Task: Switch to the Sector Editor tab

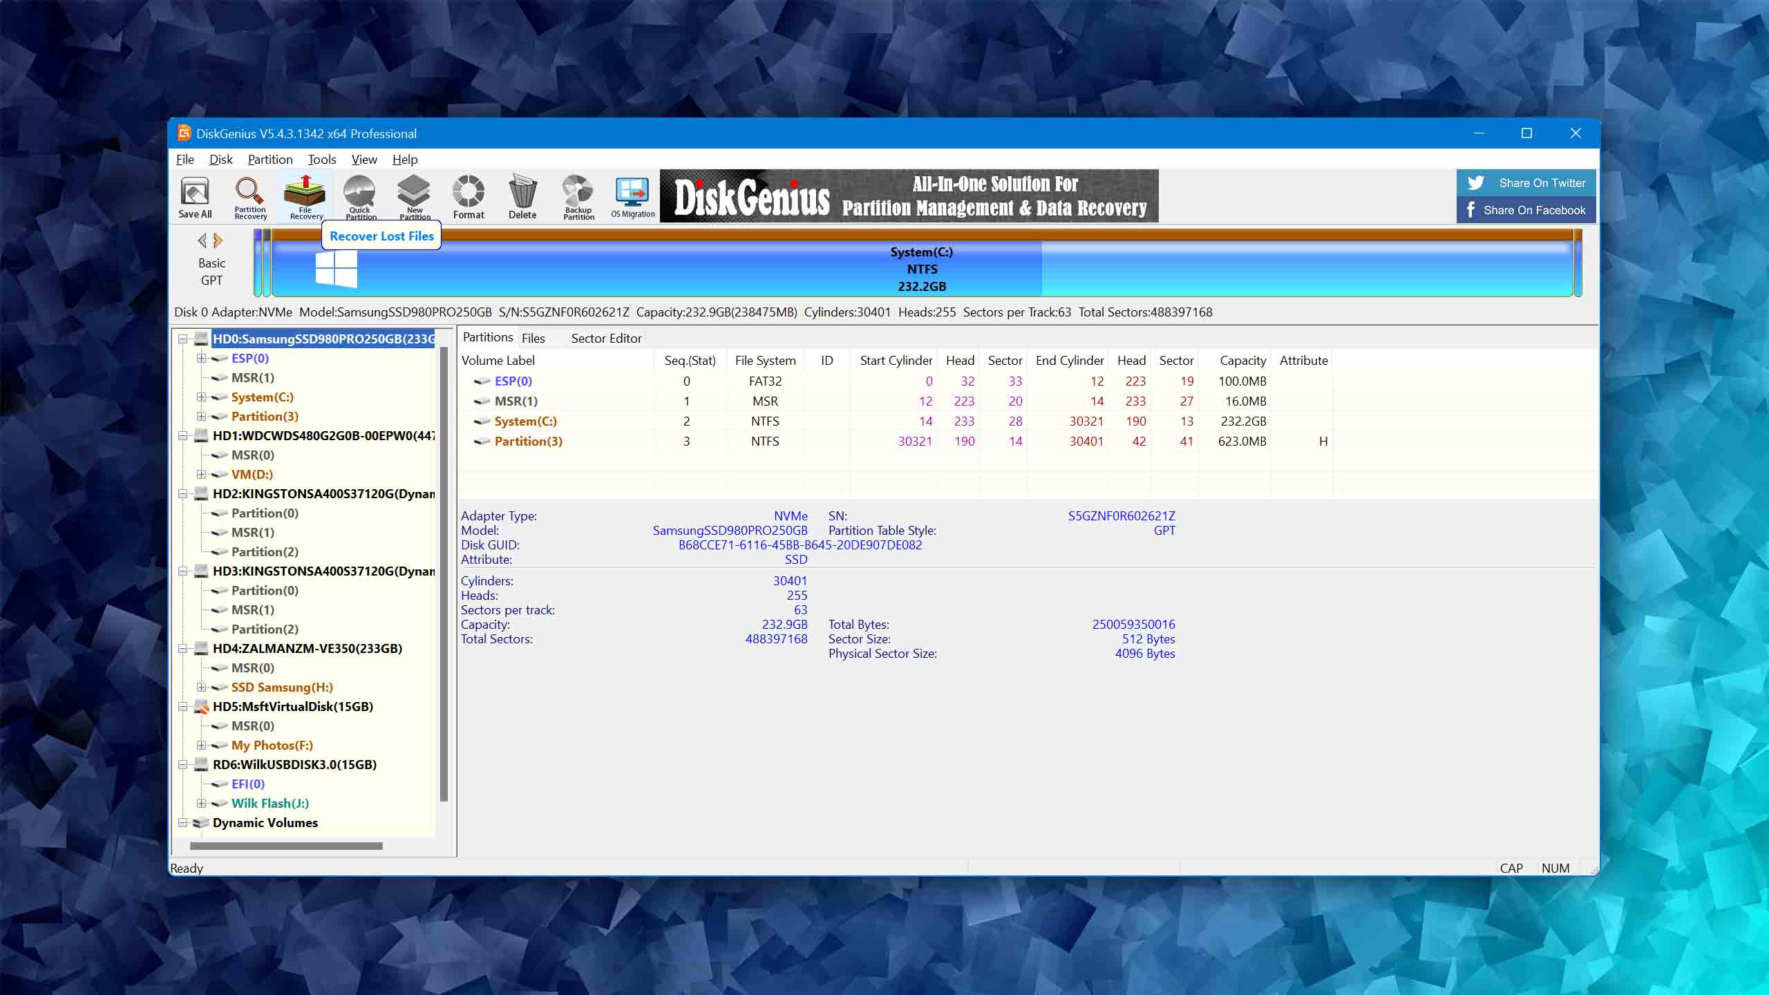Action: [x=606, y=338]
